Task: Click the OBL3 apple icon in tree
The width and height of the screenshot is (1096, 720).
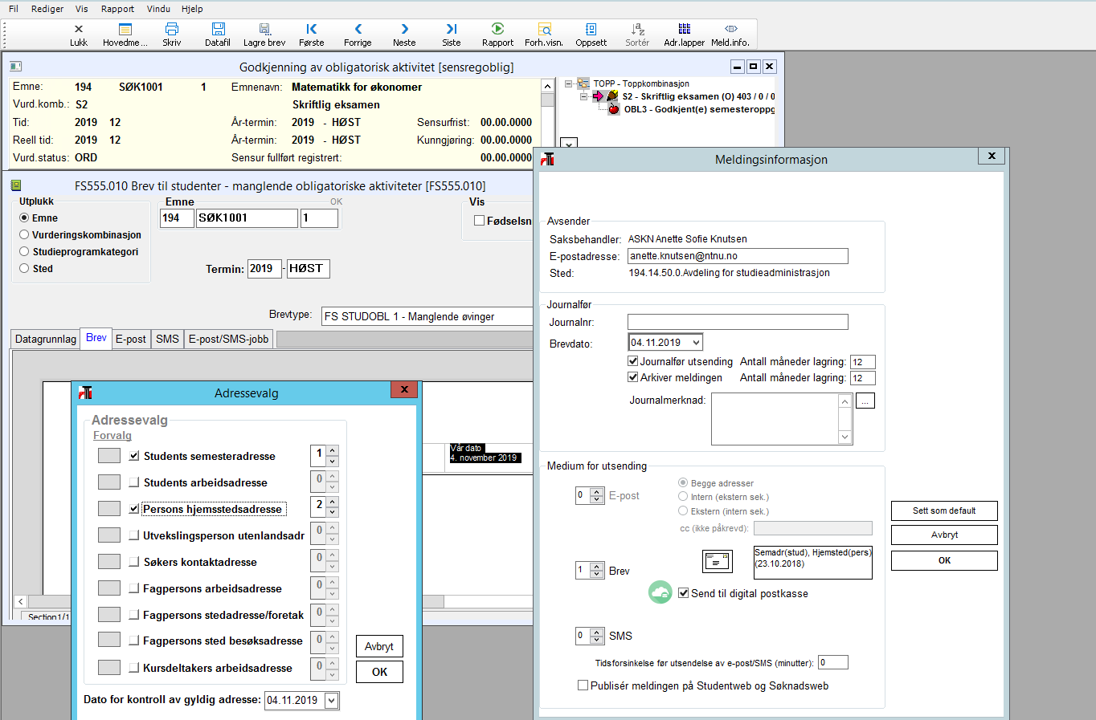Action: pyautogui.click(x=614, y=109)
